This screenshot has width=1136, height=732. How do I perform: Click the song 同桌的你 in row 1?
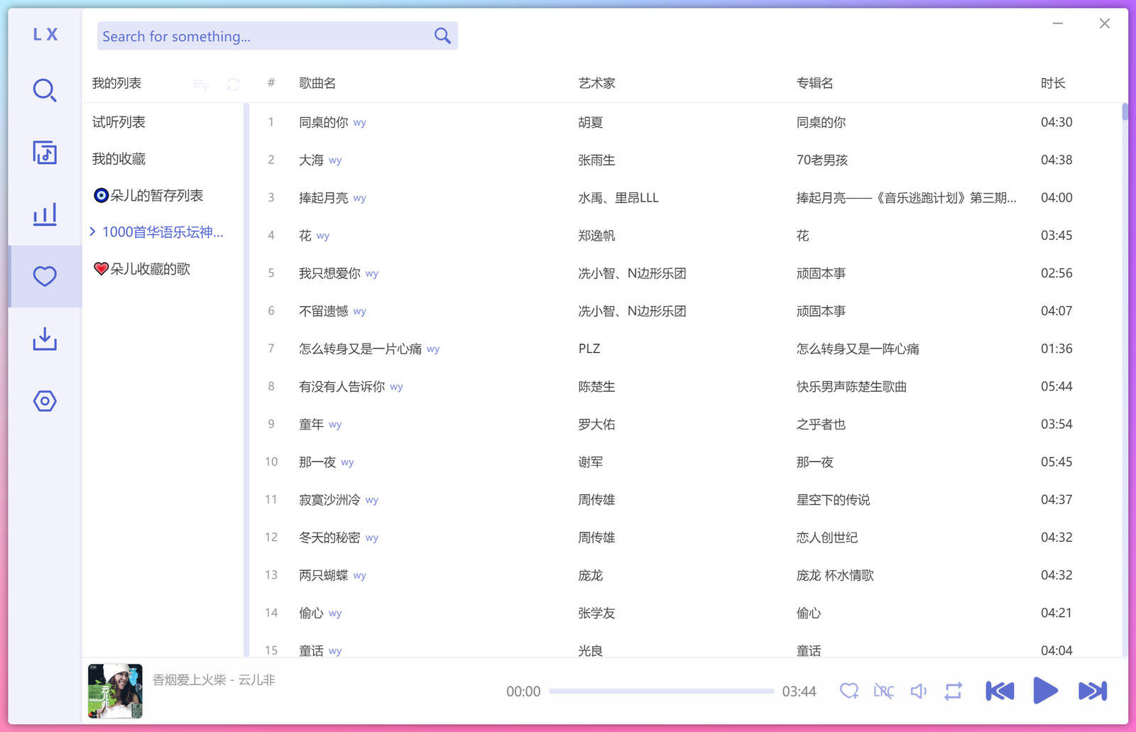click(x=323, y=122)
